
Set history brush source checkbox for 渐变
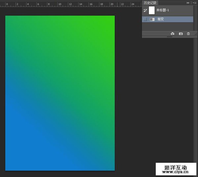pyautogui.click(x=145, y=20)
